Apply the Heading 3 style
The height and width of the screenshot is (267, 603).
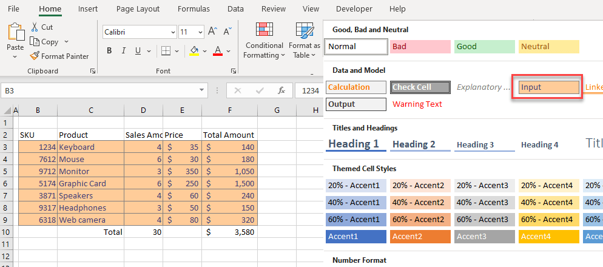click(485, 144)
